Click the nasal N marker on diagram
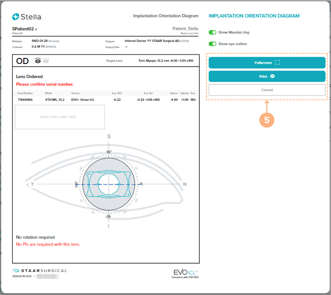Viewport: 331px width, 295px height. [185, 184]
